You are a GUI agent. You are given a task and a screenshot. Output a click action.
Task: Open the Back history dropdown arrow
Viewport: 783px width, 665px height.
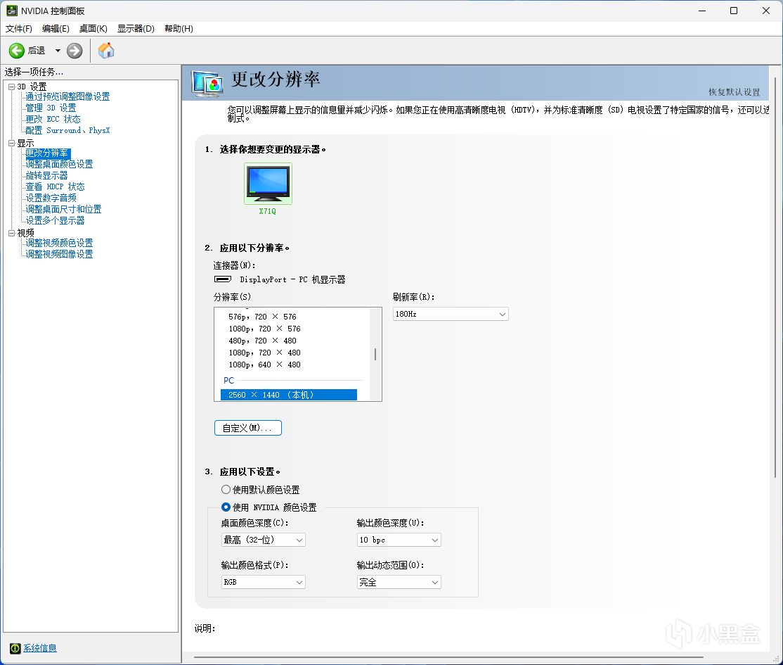[58, 51]
